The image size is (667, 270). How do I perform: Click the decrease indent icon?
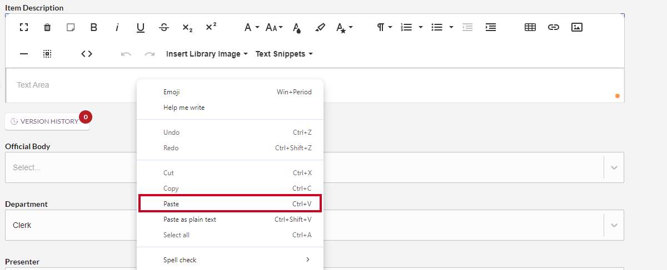pyautogui.click(x=467, y=27)
